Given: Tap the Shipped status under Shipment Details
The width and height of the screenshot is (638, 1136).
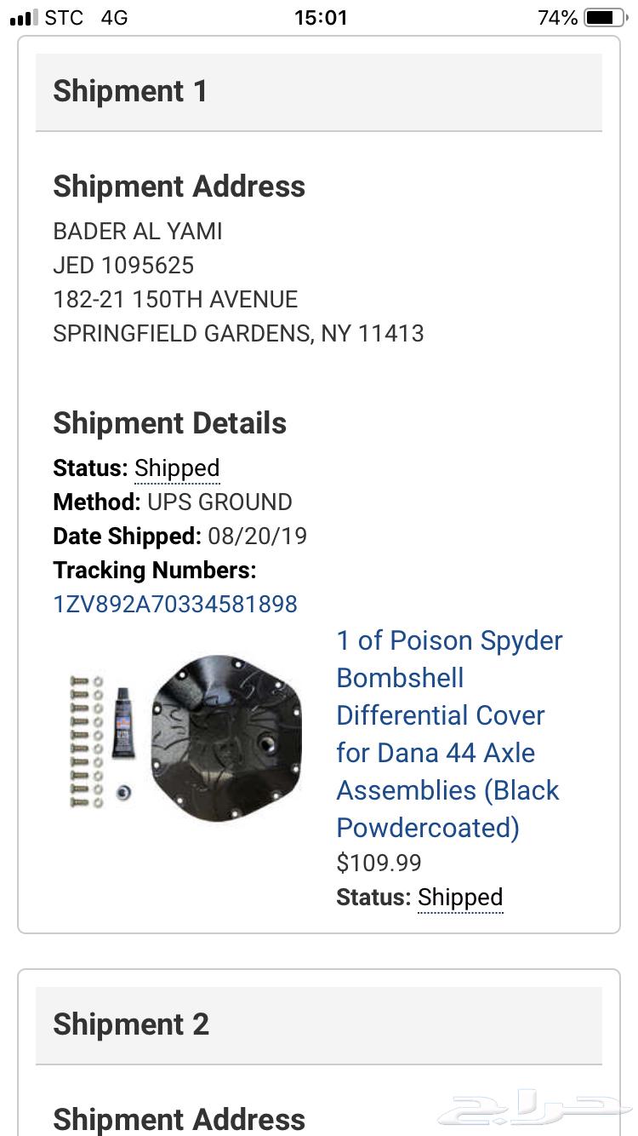Looking at the screenshot, I should coord(177,468).
